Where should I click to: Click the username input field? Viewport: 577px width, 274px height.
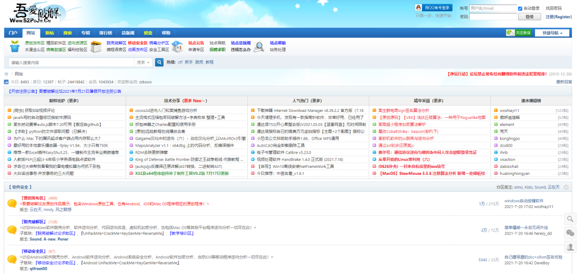(x=492, y=9)
